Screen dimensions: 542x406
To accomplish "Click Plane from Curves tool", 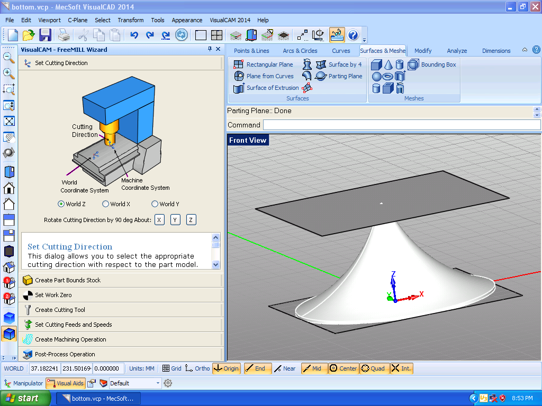I will 264,76.
